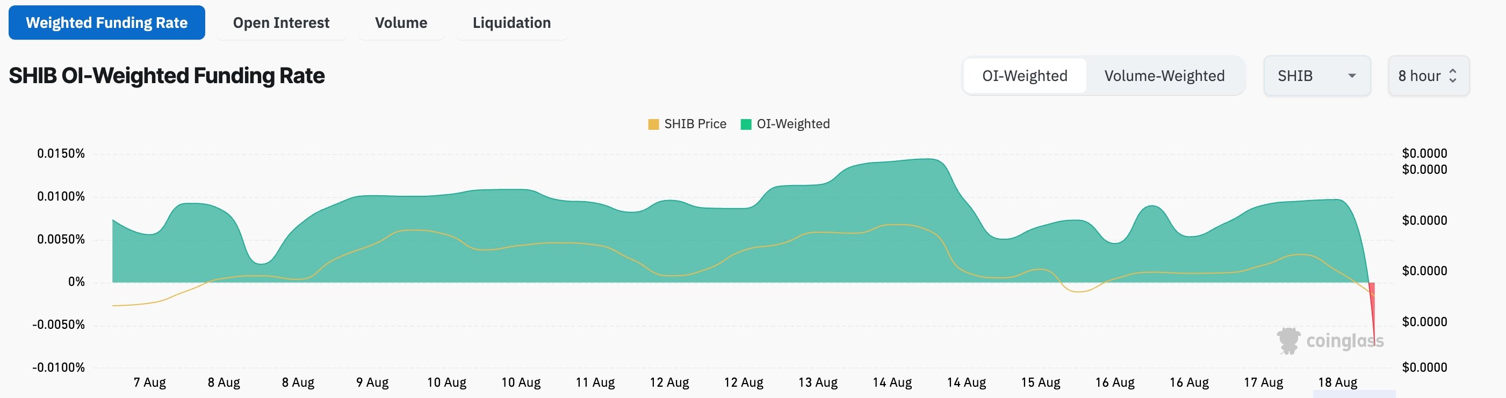This screenshot has width=1506, height=398.
Task: Open the Liquidation tab
Action: 511,22
